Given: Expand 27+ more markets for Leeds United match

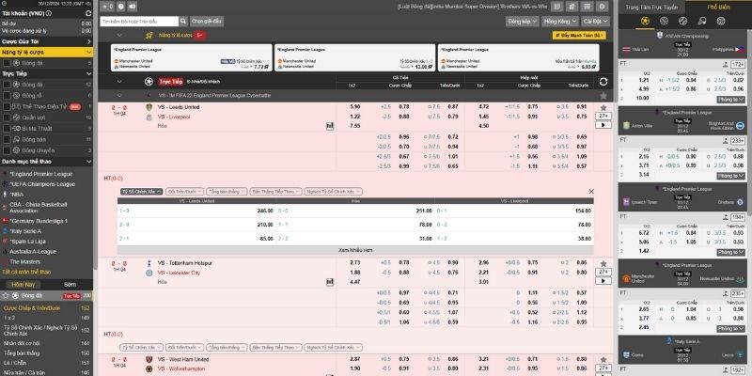Looking at the screenshot, I should point(603,117).
